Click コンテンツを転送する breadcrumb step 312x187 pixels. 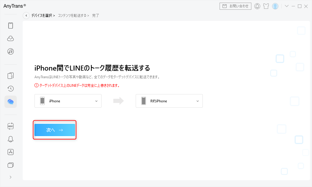pyautogui.click(x=72, y=16)
